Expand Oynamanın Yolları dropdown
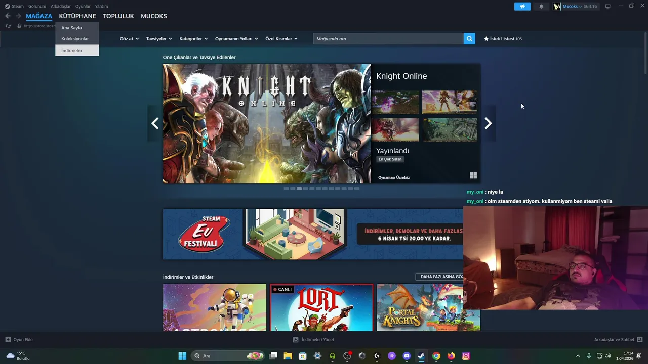The height and width of the screenshot is (364, 648). coord(236,39)
